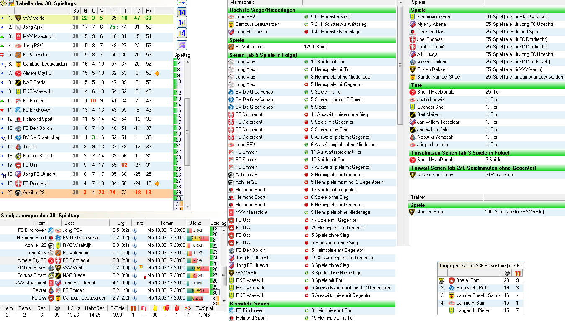This screenshot has height=325, width=565.
Task: Click the penalty '11' marker in the FC Den Bosch match row
Action: coord(141,267)
